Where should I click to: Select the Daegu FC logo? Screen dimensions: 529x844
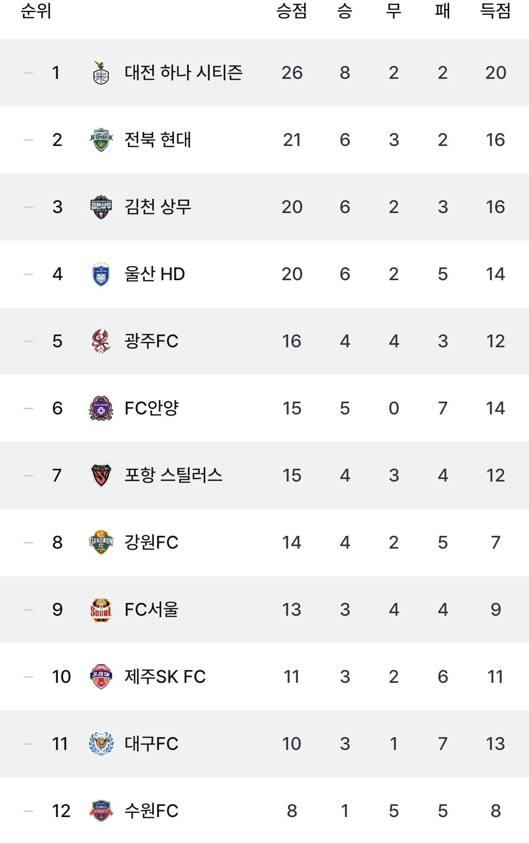[101, 744]
